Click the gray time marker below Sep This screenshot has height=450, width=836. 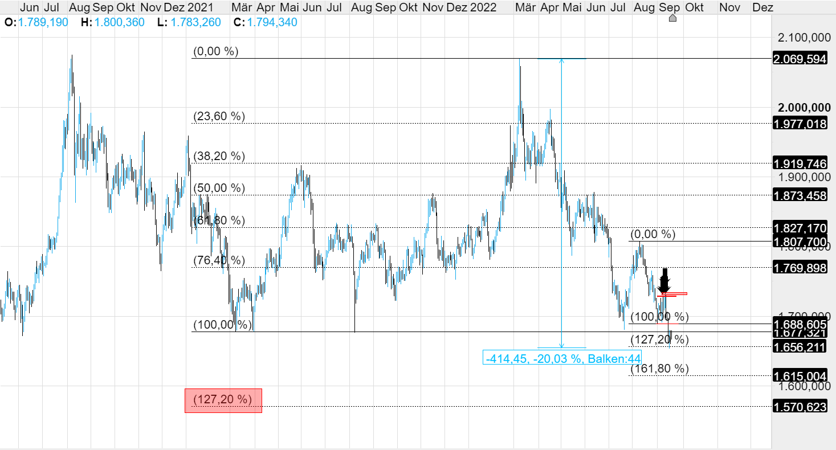click(672, 18)
